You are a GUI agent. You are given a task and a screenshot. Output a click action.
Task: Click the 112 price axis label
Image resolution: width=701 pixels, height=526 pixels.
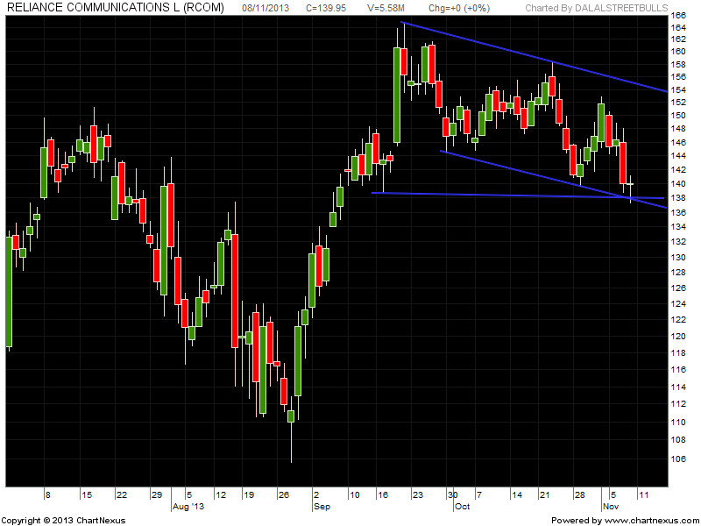click(x=678, y=404)
